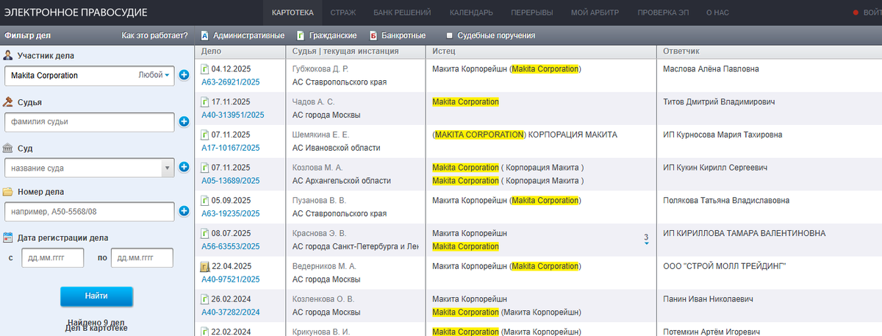Click case-type icon for case А40-37282/2024

click(205, 300)
